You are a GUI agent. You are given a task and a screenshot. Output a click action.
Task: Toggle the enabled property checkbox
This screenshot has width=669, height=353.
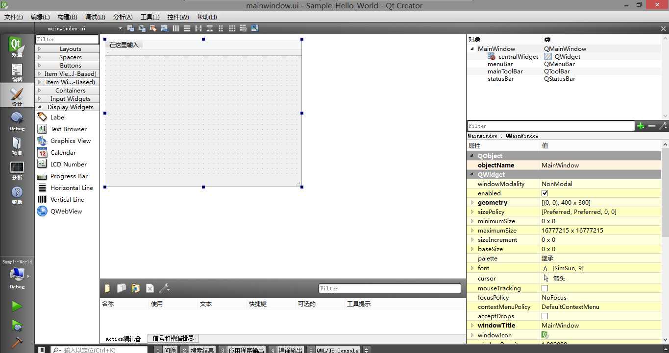pos(545,193)
